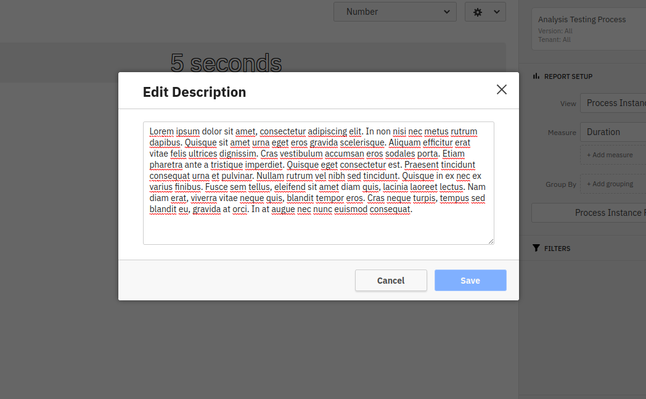Click the Edit Description dialog title

(194, 92)
